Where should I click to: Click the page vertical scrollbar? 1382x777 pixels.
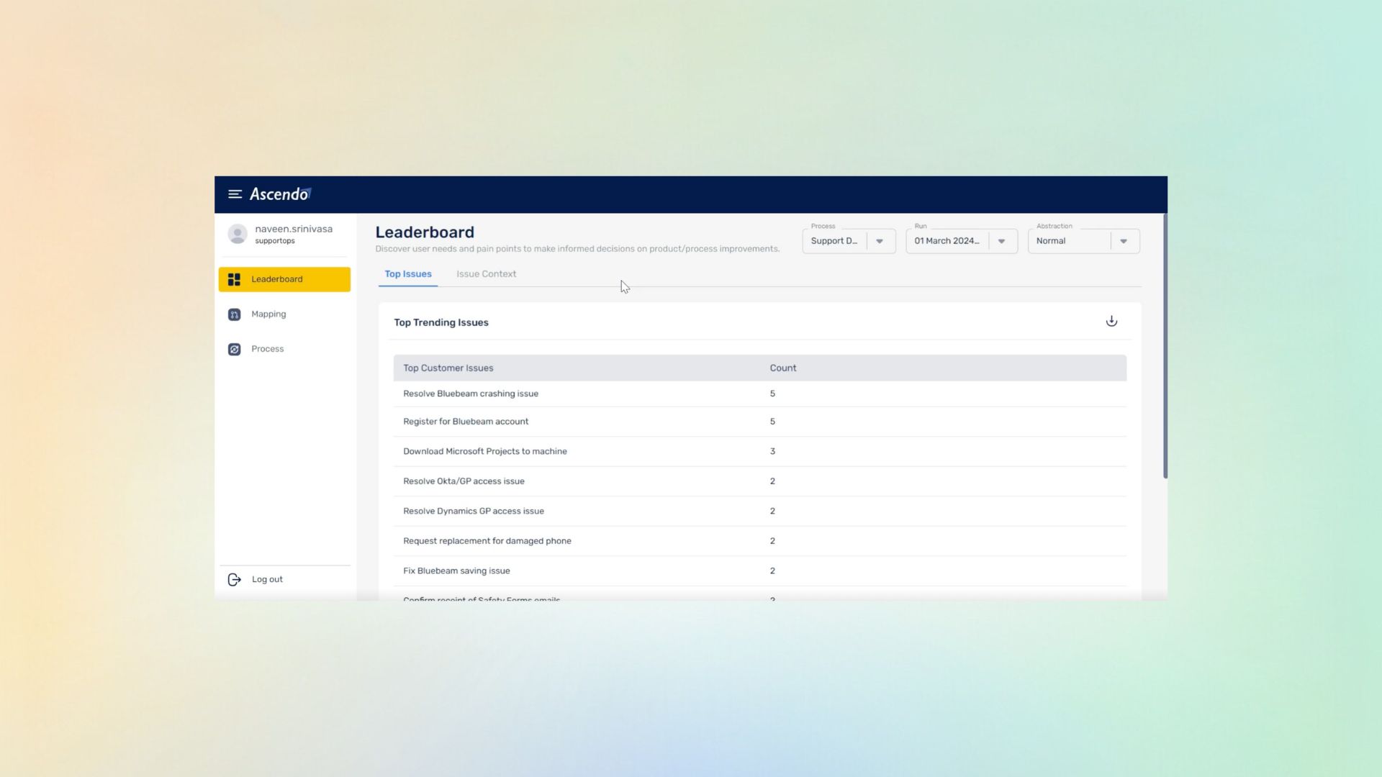pos(1165,345)
